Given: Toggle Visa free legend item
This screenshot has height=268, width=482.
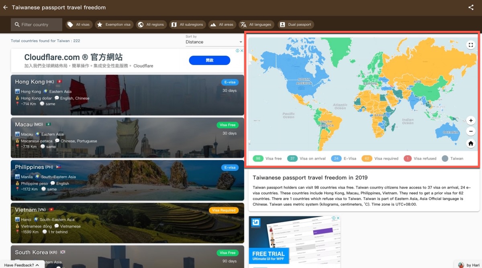Looking at the screenshot, I should tap(267, 158).
